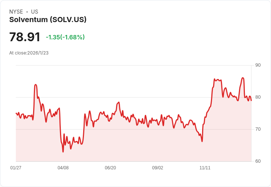Click the 60 y-axis label
This screenshot has width=271, height=187.
(258, 161)
